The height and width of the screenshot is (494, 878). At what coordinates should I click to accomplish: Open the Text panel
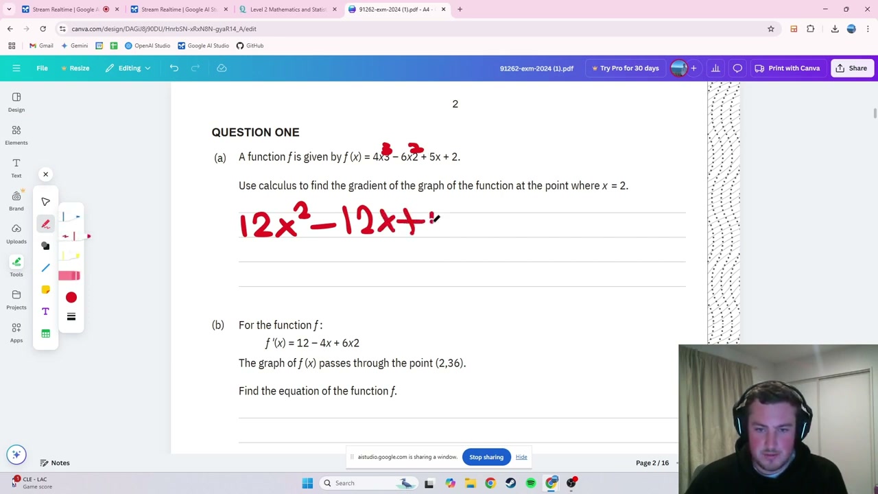[16, 167]
